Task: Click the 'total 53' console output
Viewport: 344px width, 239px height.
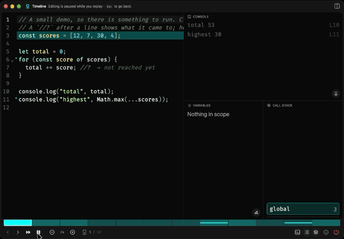Action: pyautogui.click(x=201, y=25)
